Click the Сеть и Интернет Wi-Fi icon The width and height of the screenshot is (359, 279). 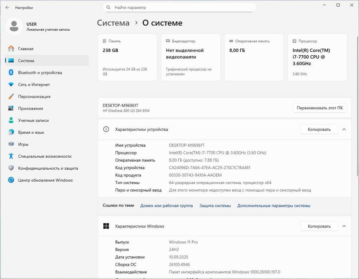[x=11, y=85]
